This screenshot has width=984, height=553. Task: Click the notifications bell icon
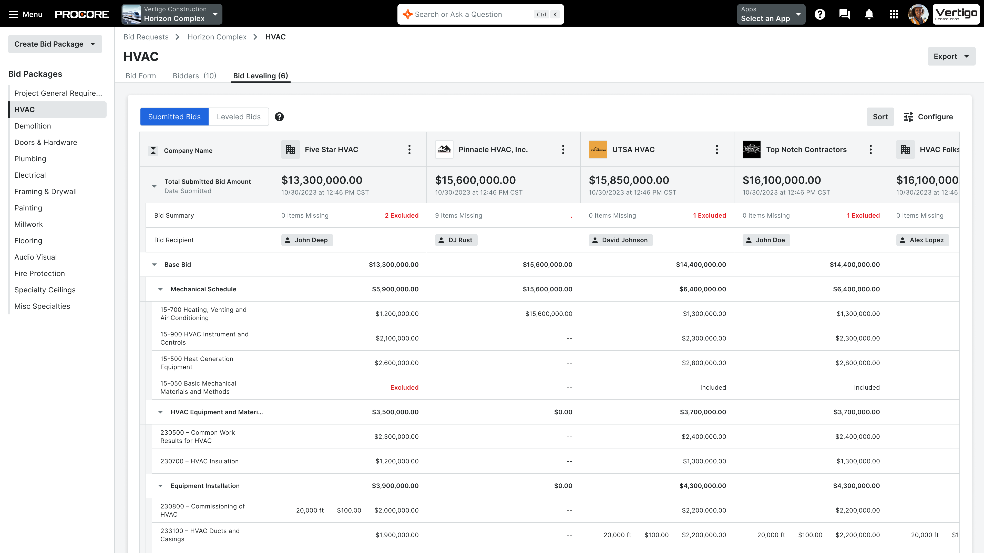click(869, 15)
